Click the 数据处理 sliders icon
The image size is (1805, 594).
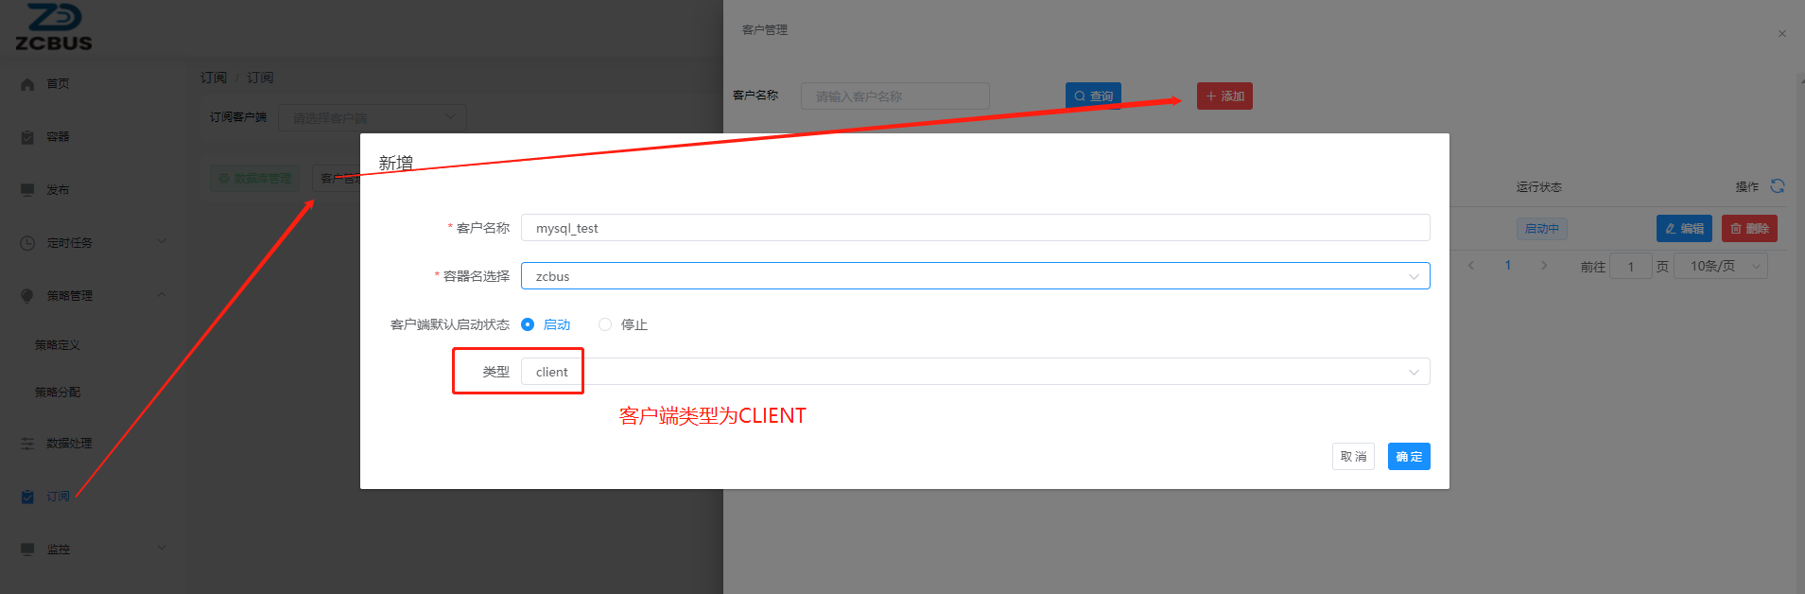[x=27, y=444]
